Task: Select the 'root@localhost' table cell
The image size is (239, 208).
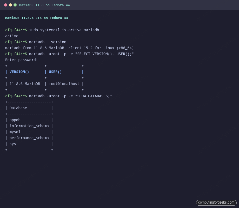Action: pos(64,84)
